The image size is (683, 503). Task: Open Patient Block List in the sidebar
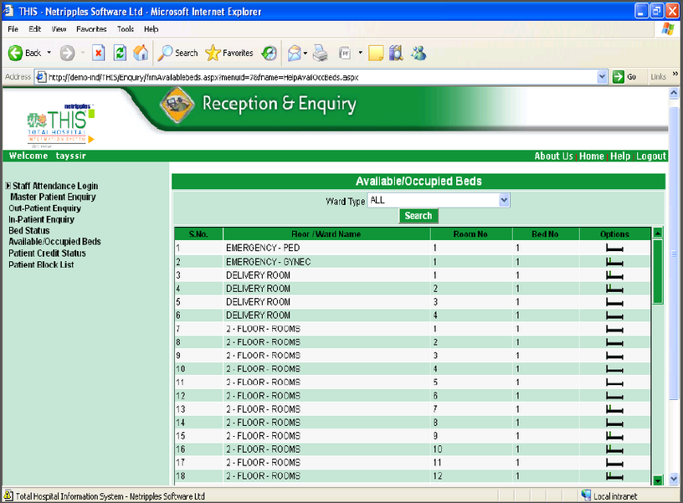pos(41,264)
